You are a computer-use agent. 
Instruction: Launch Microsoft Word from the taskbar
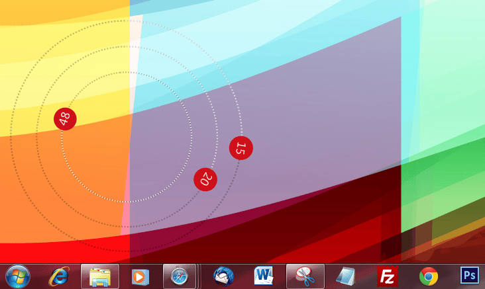(264, 276)
